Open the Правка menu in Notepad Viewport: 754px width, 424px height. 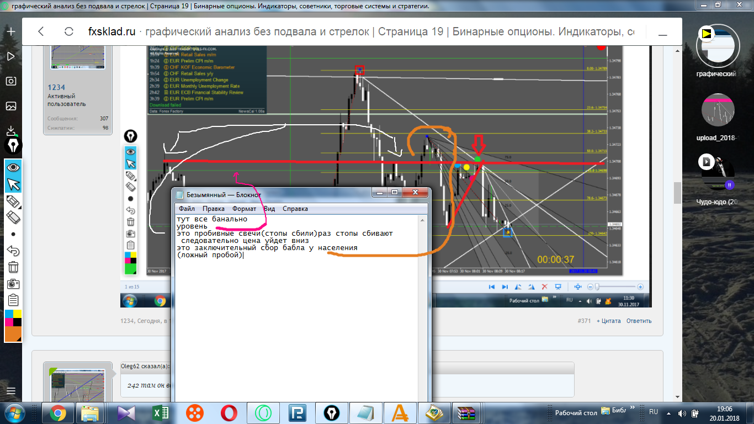213,209
